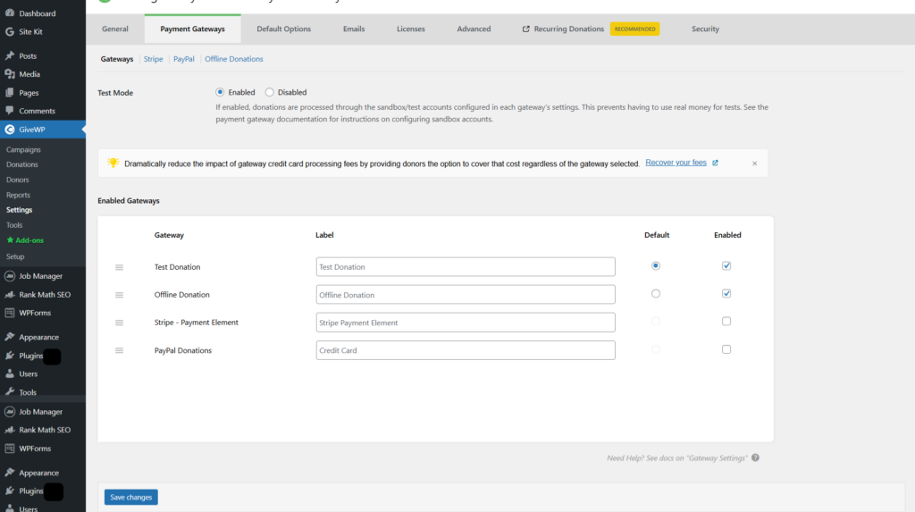The width and height of the screenshot is (915, 512).
Task: Click the RECOMMENDED badge
Action: (635, 29)
